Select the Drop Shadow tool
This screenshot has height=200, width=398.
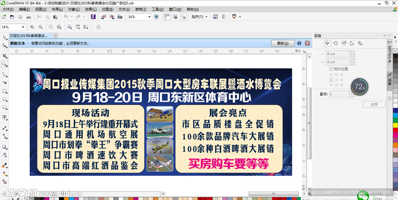point(4,147)
